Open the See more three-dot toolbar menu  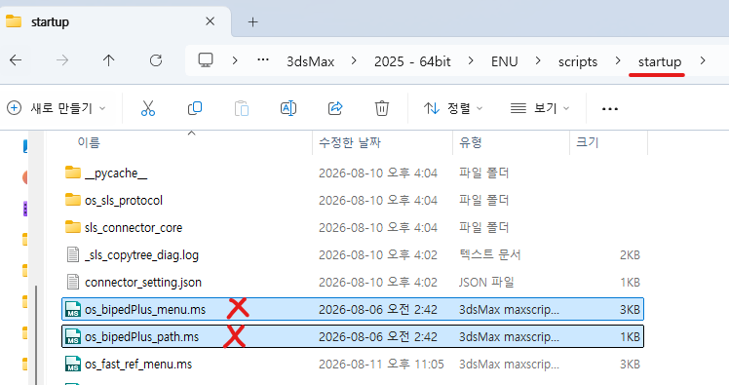click(x=609, y=109)
